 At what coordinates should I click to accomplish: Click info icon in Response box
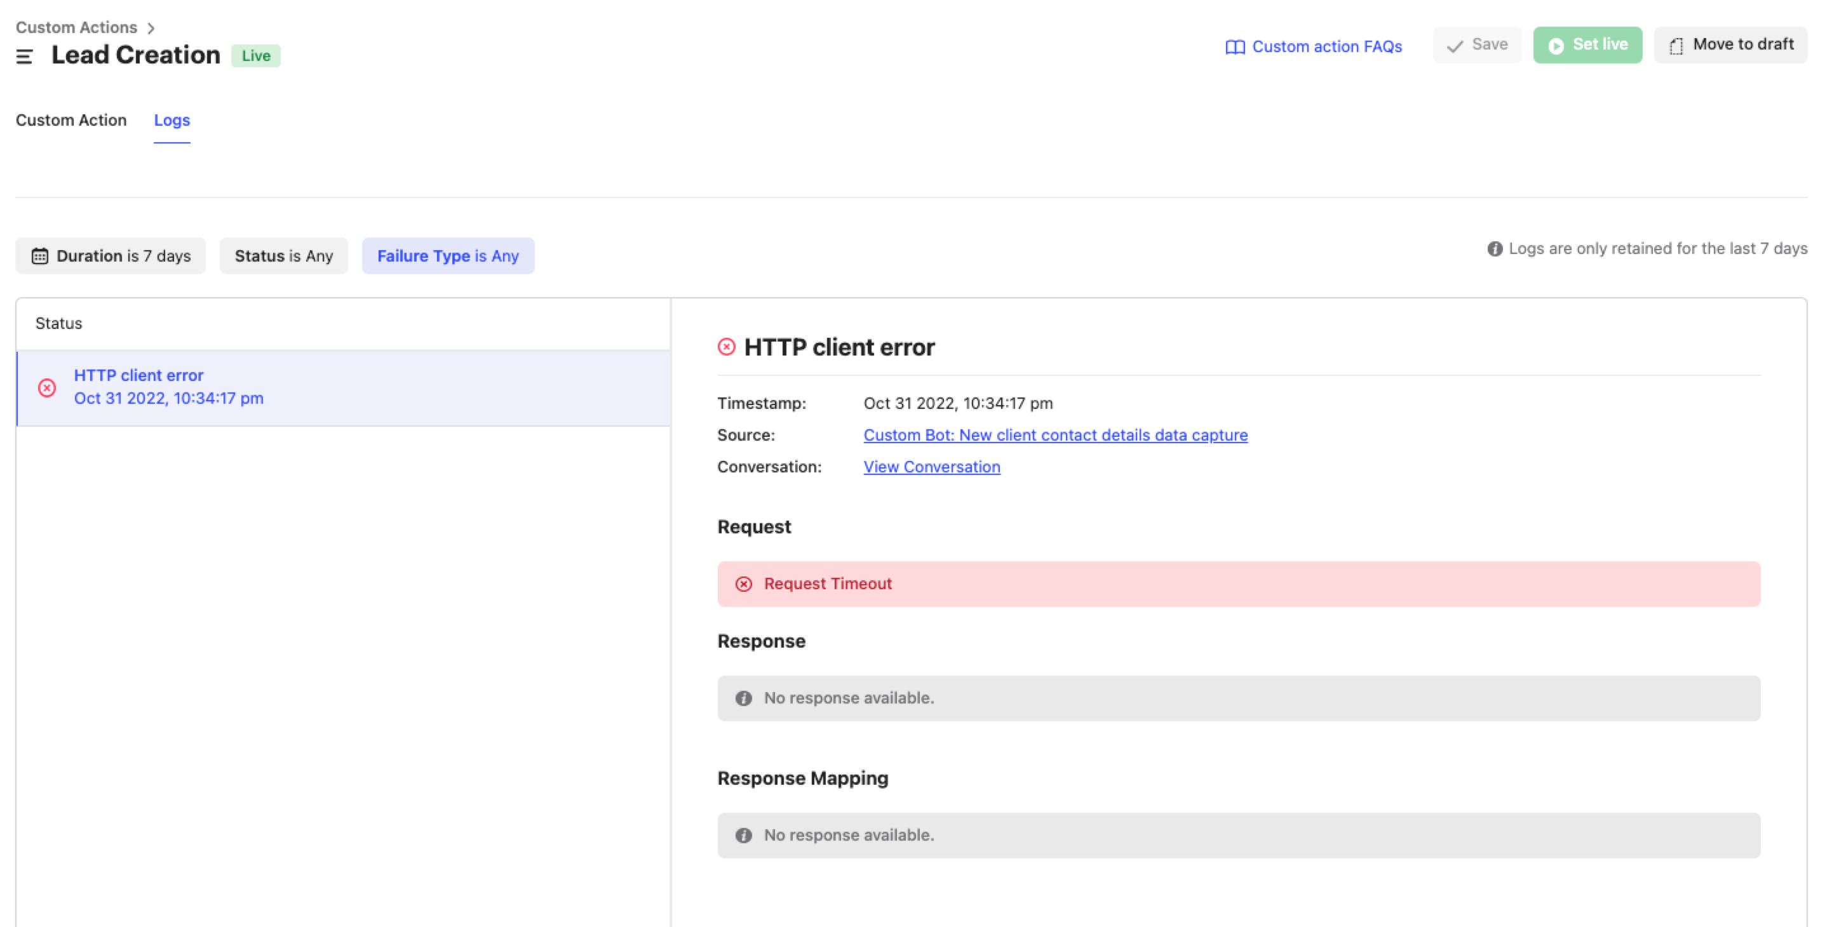pyautogui.click(x=744, y=699)
